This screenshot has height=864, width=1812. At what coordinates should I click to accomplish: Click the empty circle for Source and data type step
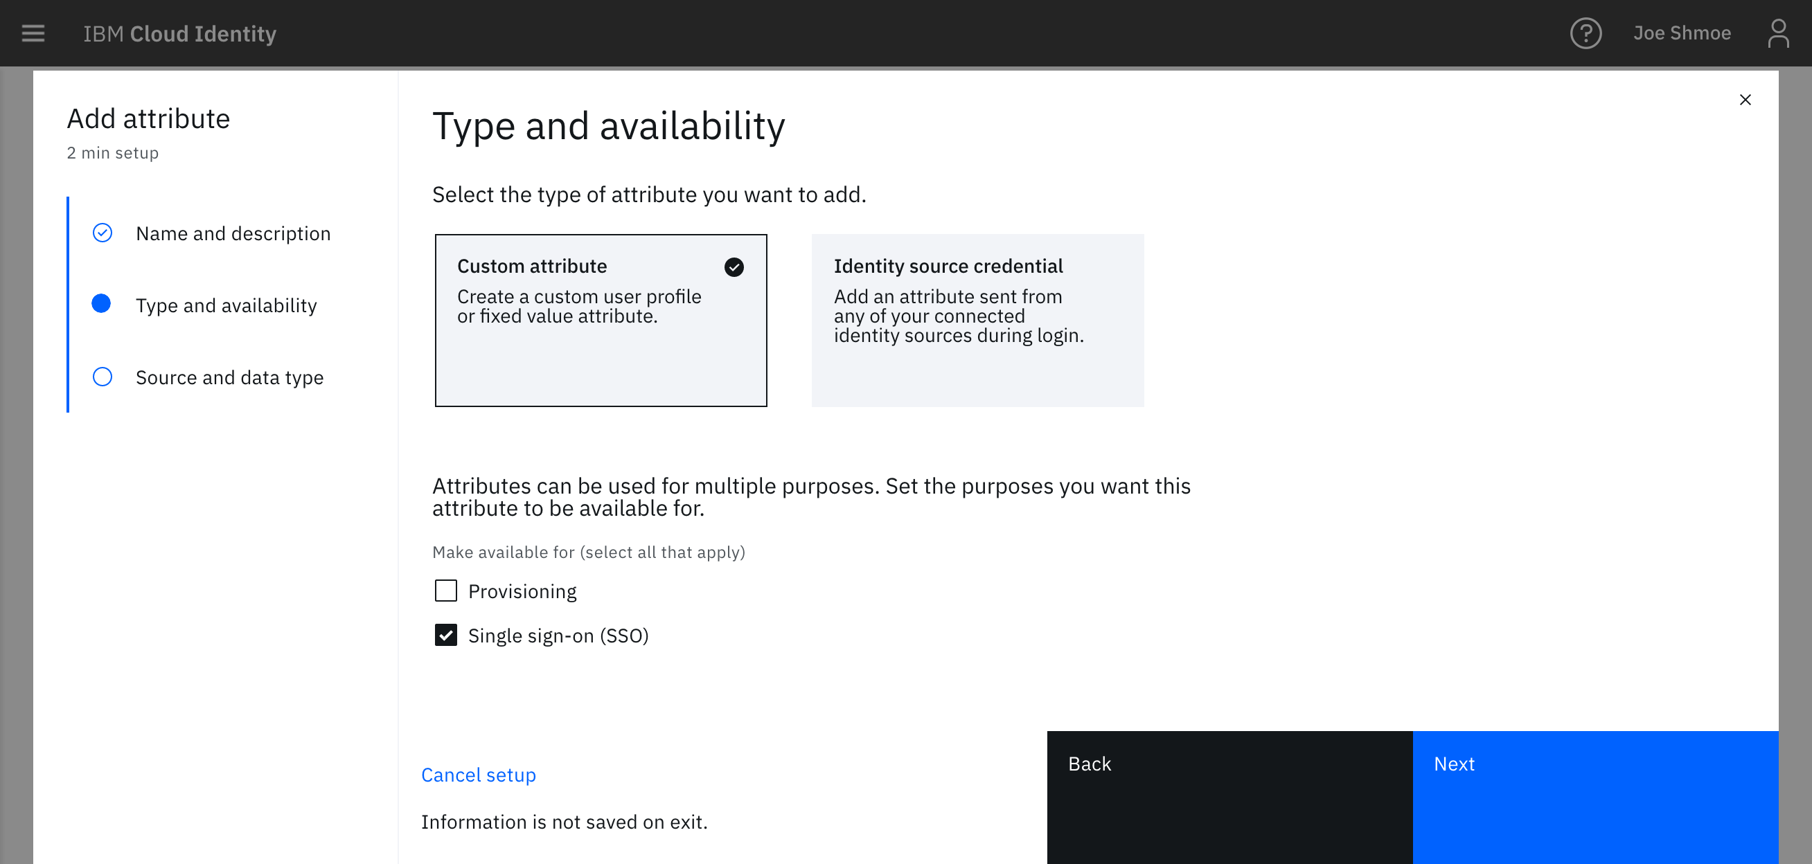tap(102, 377)
